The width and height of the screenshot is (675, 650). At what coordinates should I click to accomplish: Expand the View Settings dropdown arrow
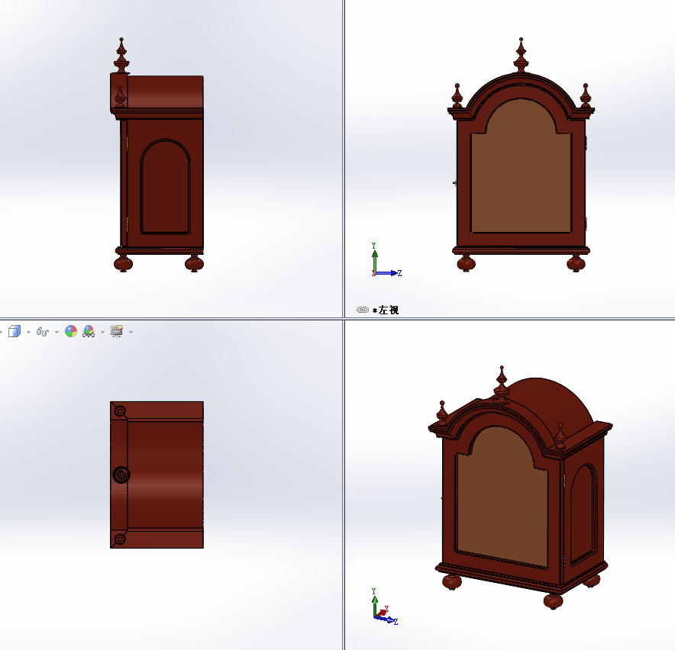point(131,332)
